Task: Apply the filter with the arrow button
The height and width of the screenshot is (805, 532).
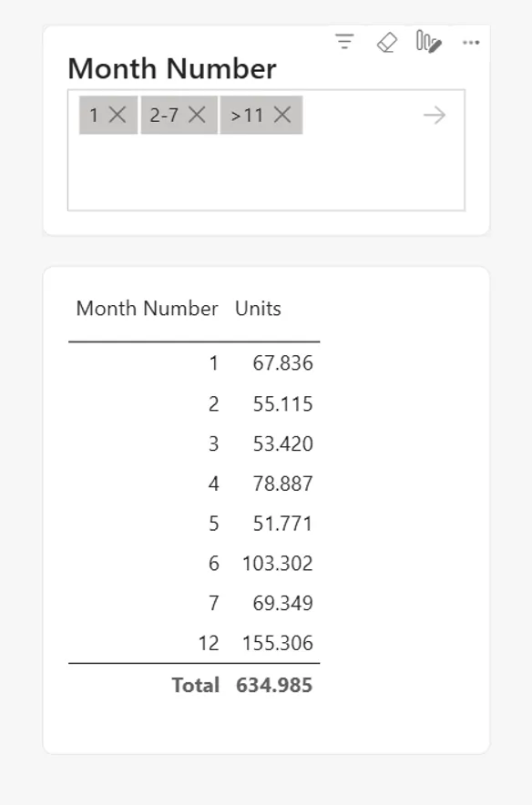Action: 435,115
